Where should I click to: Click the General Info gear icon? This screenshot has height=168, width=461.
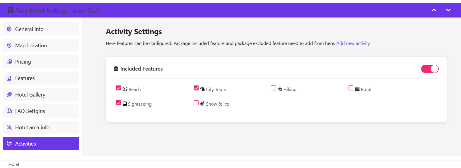tap(9, 29)
